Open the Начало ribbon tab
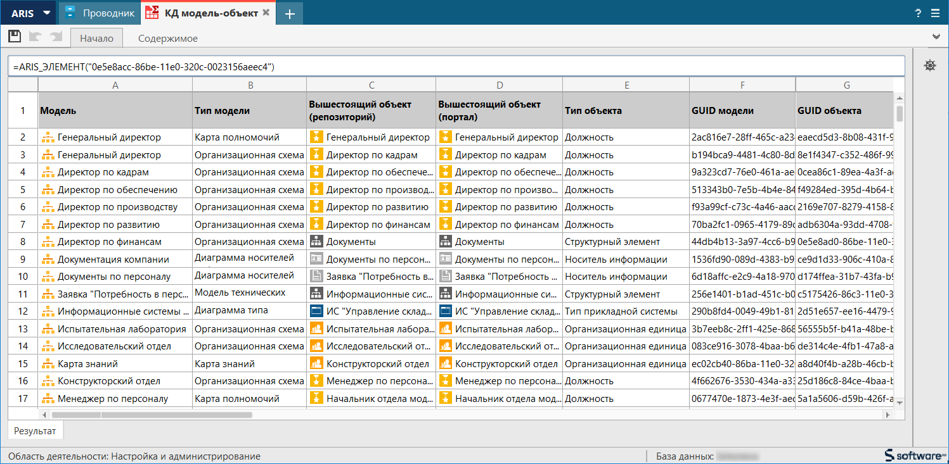 tap(96, 39)
